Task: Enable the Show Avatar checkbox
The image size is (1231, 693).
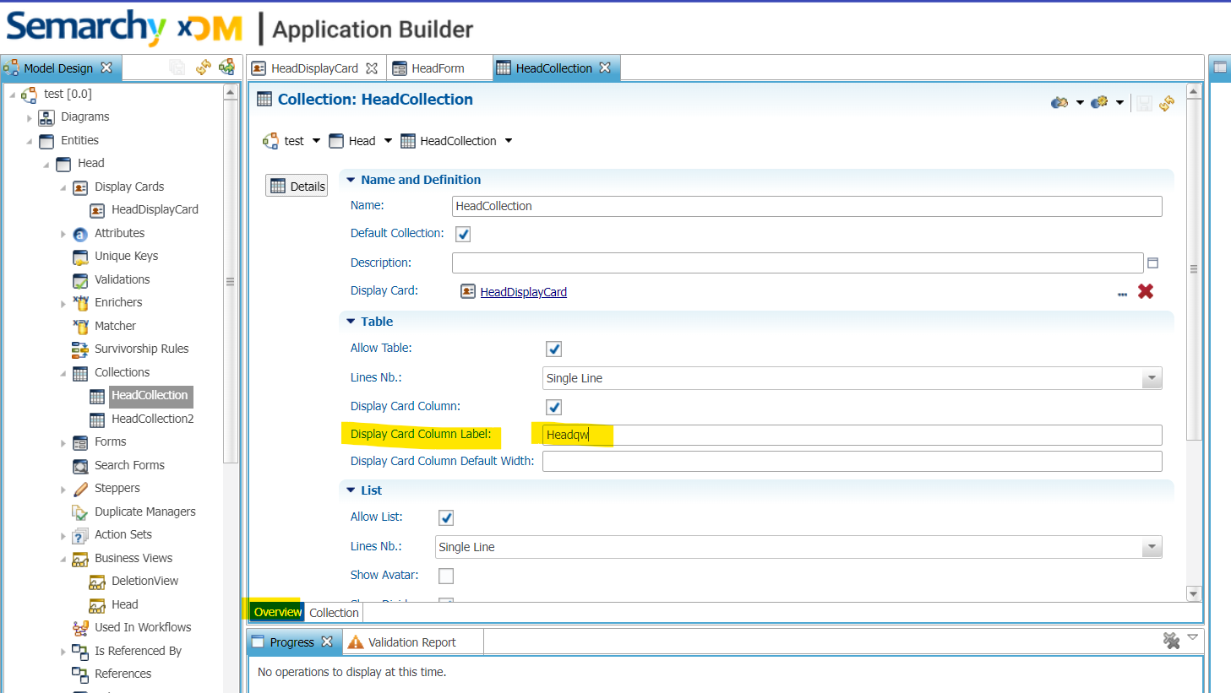Action: (x=446, y=577)
